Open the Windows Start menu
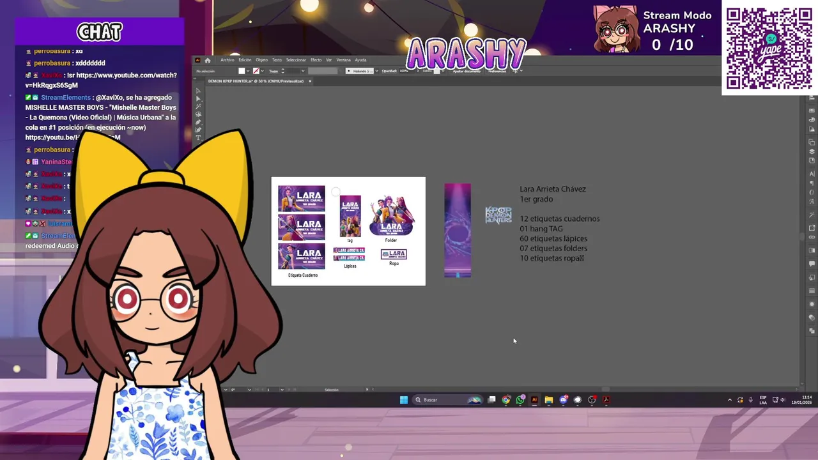818x460 pixels. tap(403, 400)
